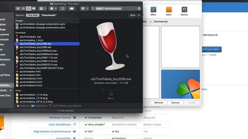Open the Windows licence link on webpage

click(60, 117)
